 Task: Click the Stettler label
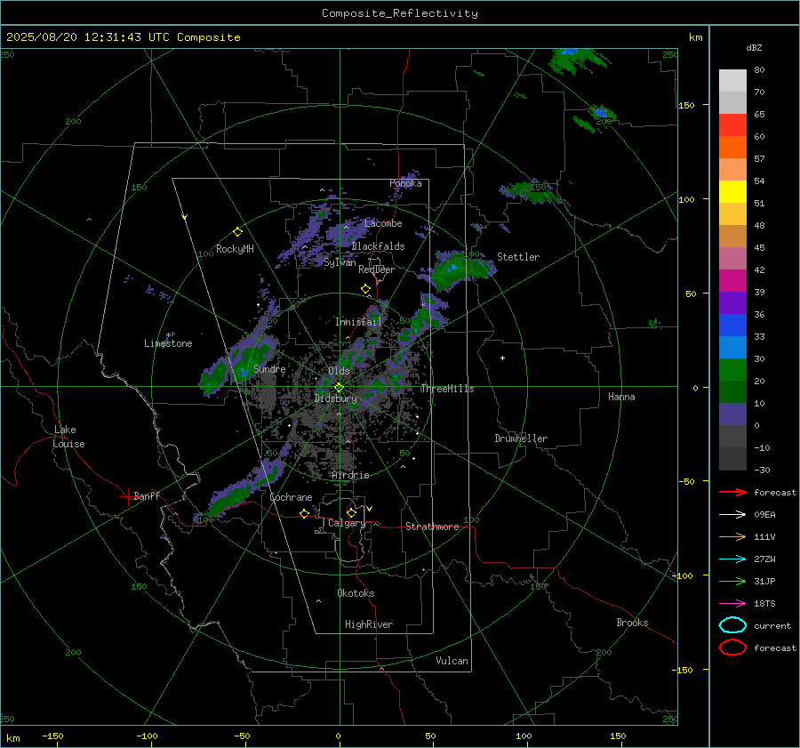click(518, 257)
